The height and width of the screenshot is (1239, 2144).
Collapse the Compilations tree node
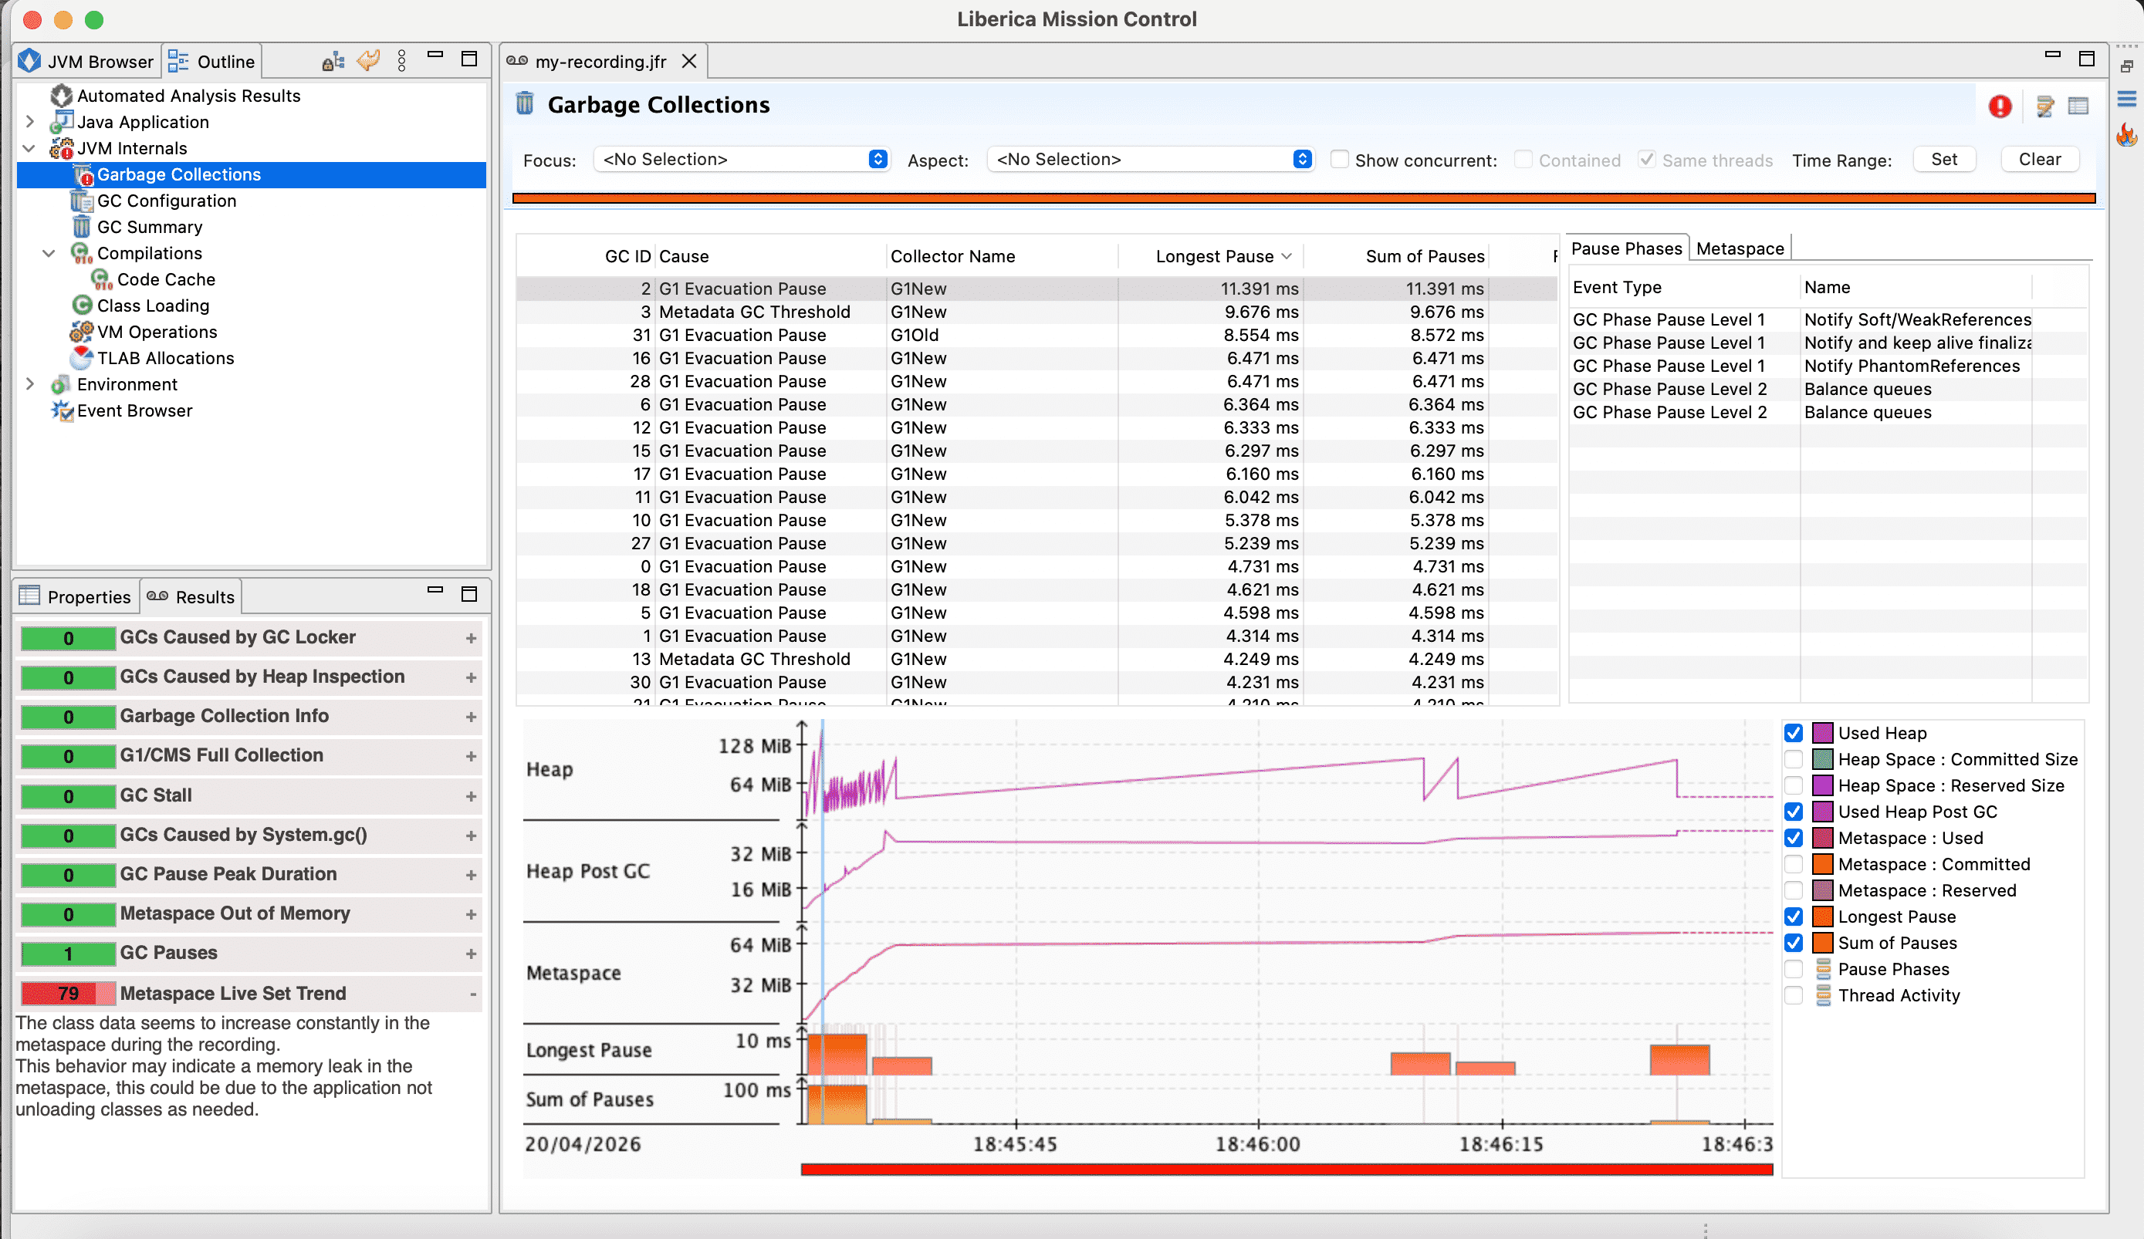click(49, 253)
